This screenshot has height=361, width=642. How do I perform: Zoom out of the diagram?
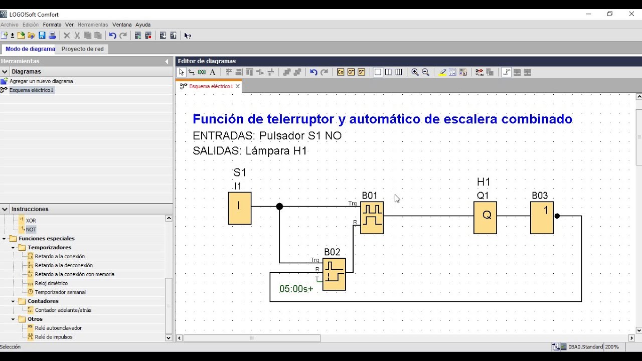[425, 72]
